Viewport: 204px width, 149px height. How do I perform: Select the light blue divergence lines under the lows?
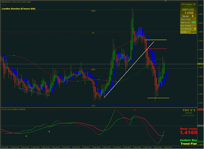click(34, 92)
